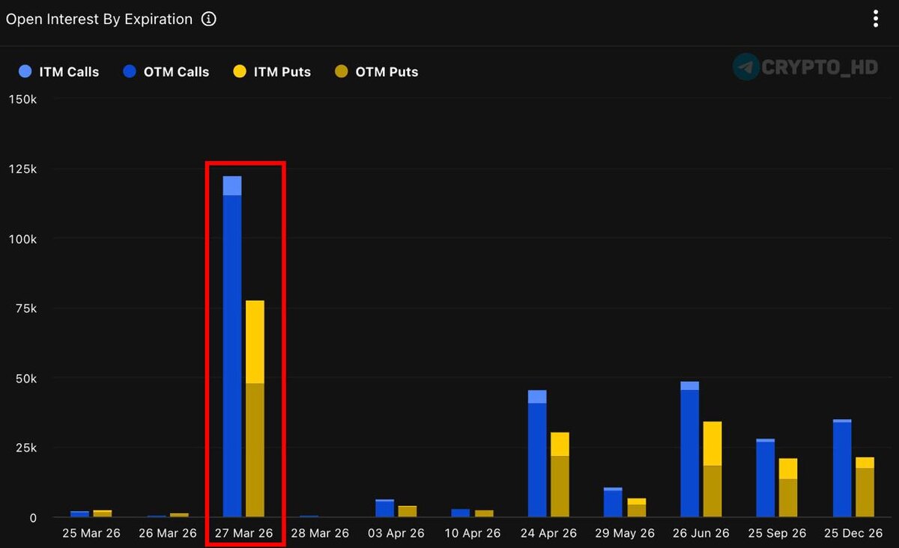The image size is (899, 548).
Task: Click the 26 Mar 26 axis label
Action: (x=168, y=534)
